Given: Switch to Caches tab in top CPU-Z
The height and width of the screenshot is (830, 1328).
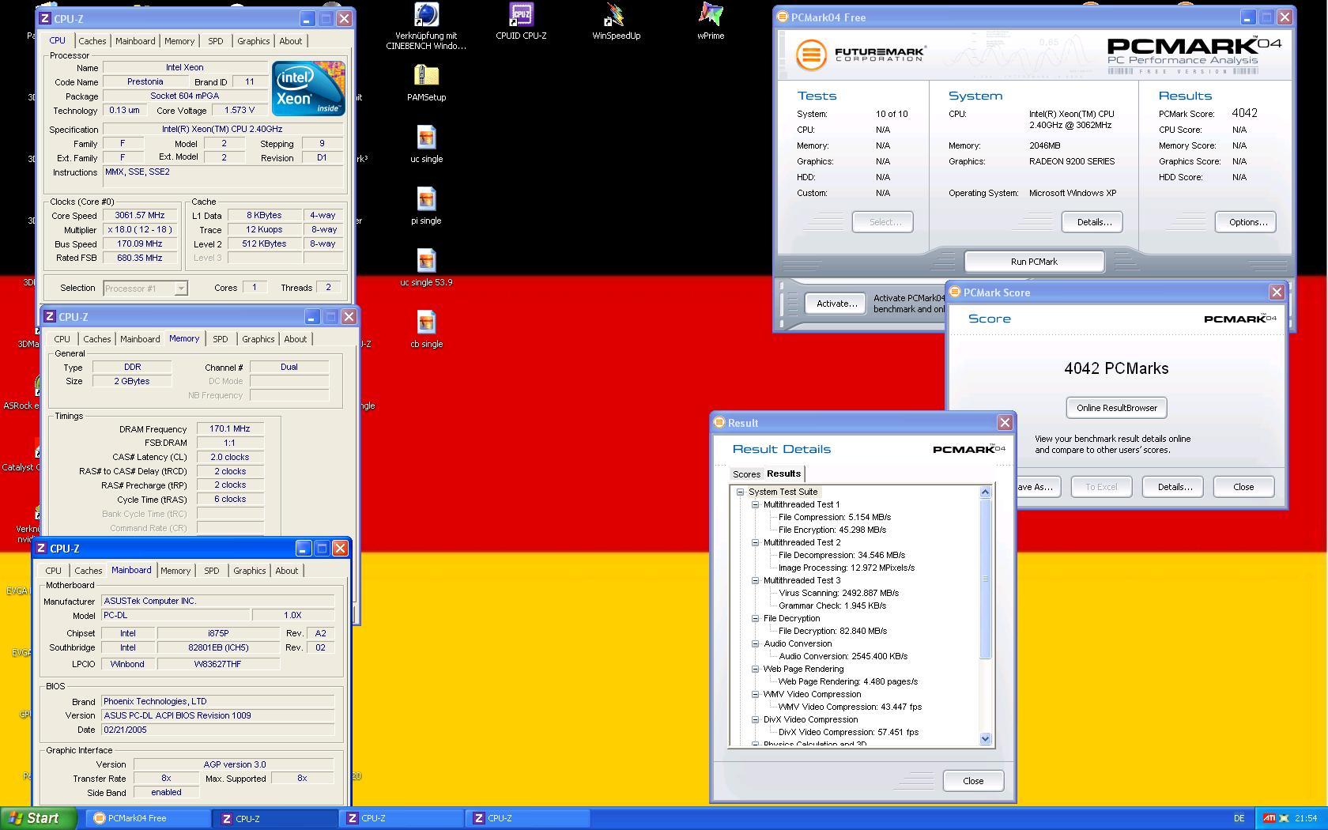Looking at the screenshot, I should pos(92,41).
